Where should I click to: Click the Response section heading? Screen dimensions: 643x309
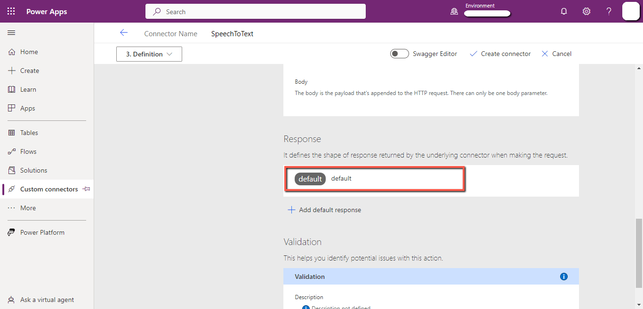click(302, 139)
